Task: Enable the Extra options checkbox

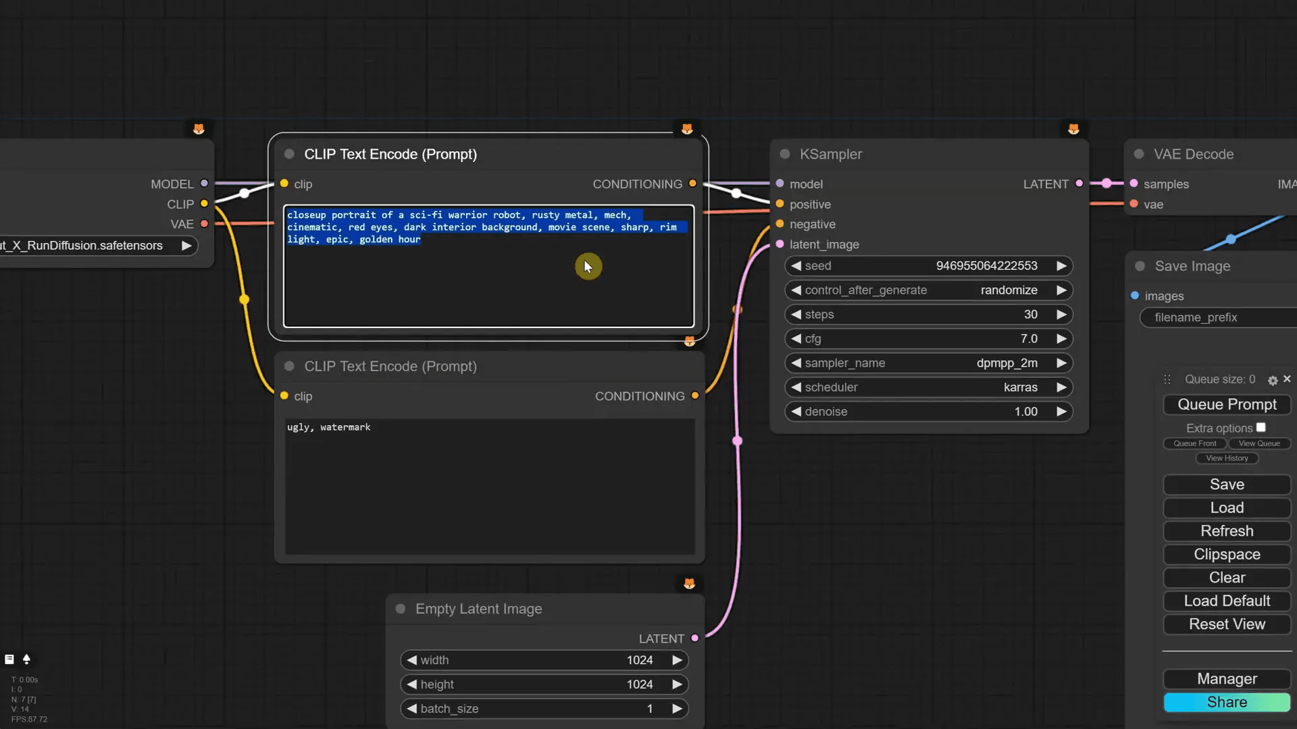Action: pyautogui.click(x=1262, y=427)
